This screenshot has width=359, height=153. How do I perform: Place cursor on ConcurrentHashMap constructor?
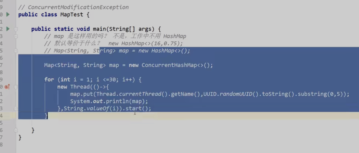(x=169, y=65)
